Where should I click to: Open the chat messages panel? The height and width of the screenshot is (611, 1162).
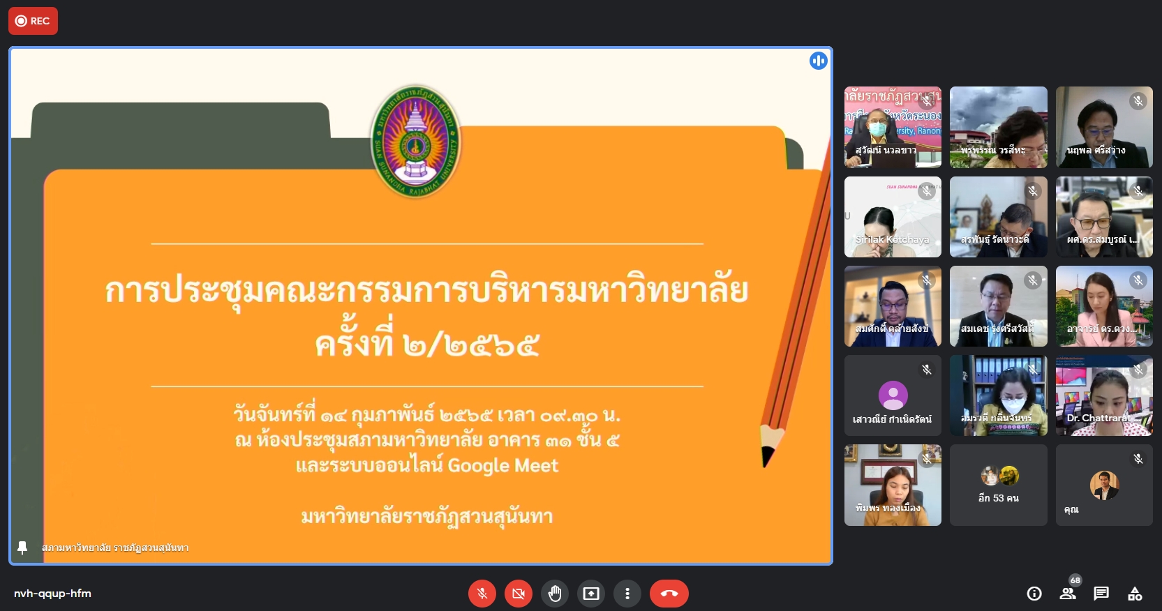(x=1101, y=594)
